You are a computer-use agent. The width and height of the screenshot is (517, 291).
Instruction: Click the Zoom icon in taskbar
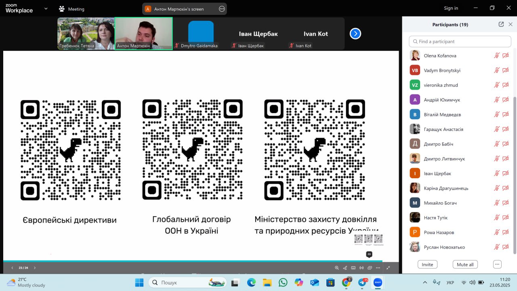378,283
